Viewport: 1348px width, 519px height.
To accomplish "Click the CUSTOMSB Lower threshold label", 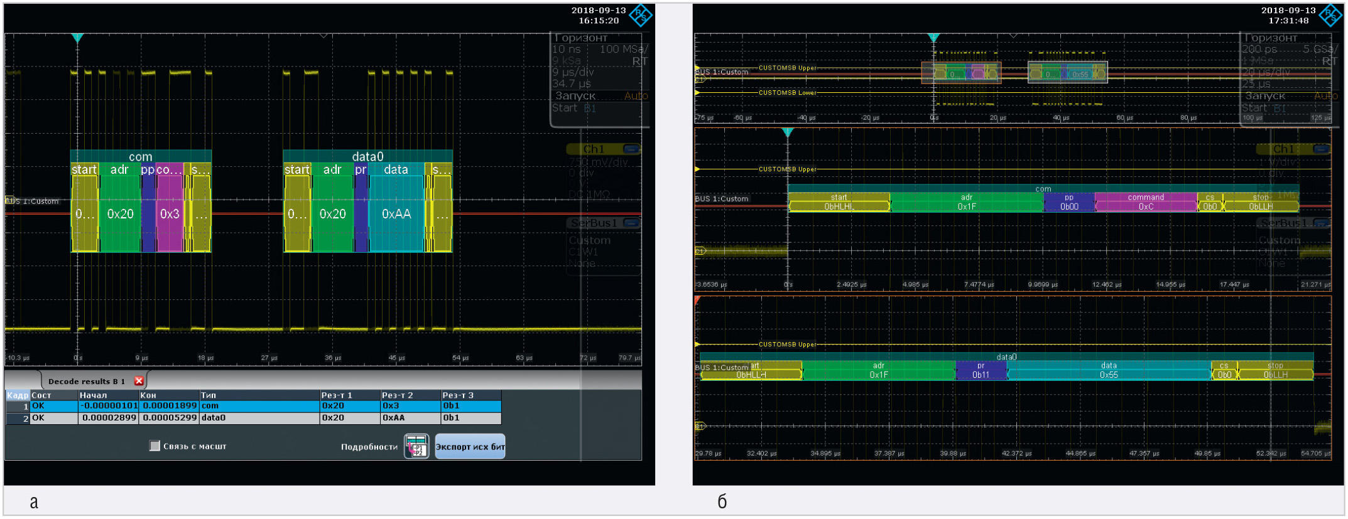I will 788,93.
